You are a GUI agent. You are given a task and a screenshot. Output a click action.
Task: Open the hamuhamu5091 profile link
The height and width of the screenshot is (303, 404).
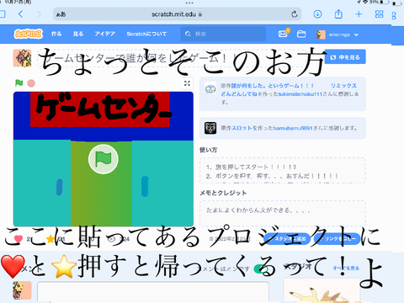pyautogui.click(x=293, y=128)
